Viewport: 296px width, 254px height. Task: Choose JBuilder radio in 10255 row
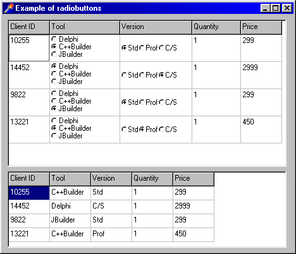coord(54,54)
